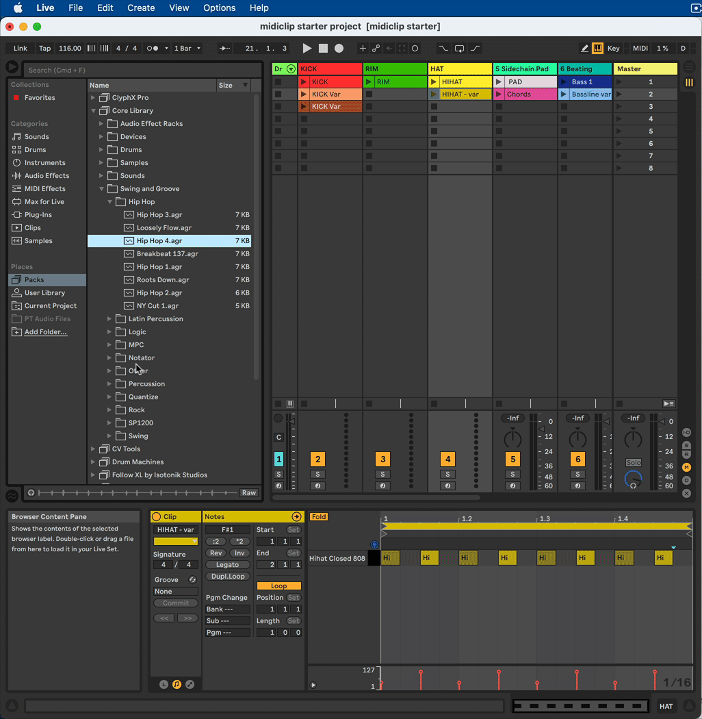The image size is (702, 719).
Task: Toggle the Fold button in MIDI editor
Action: point(319,517)
